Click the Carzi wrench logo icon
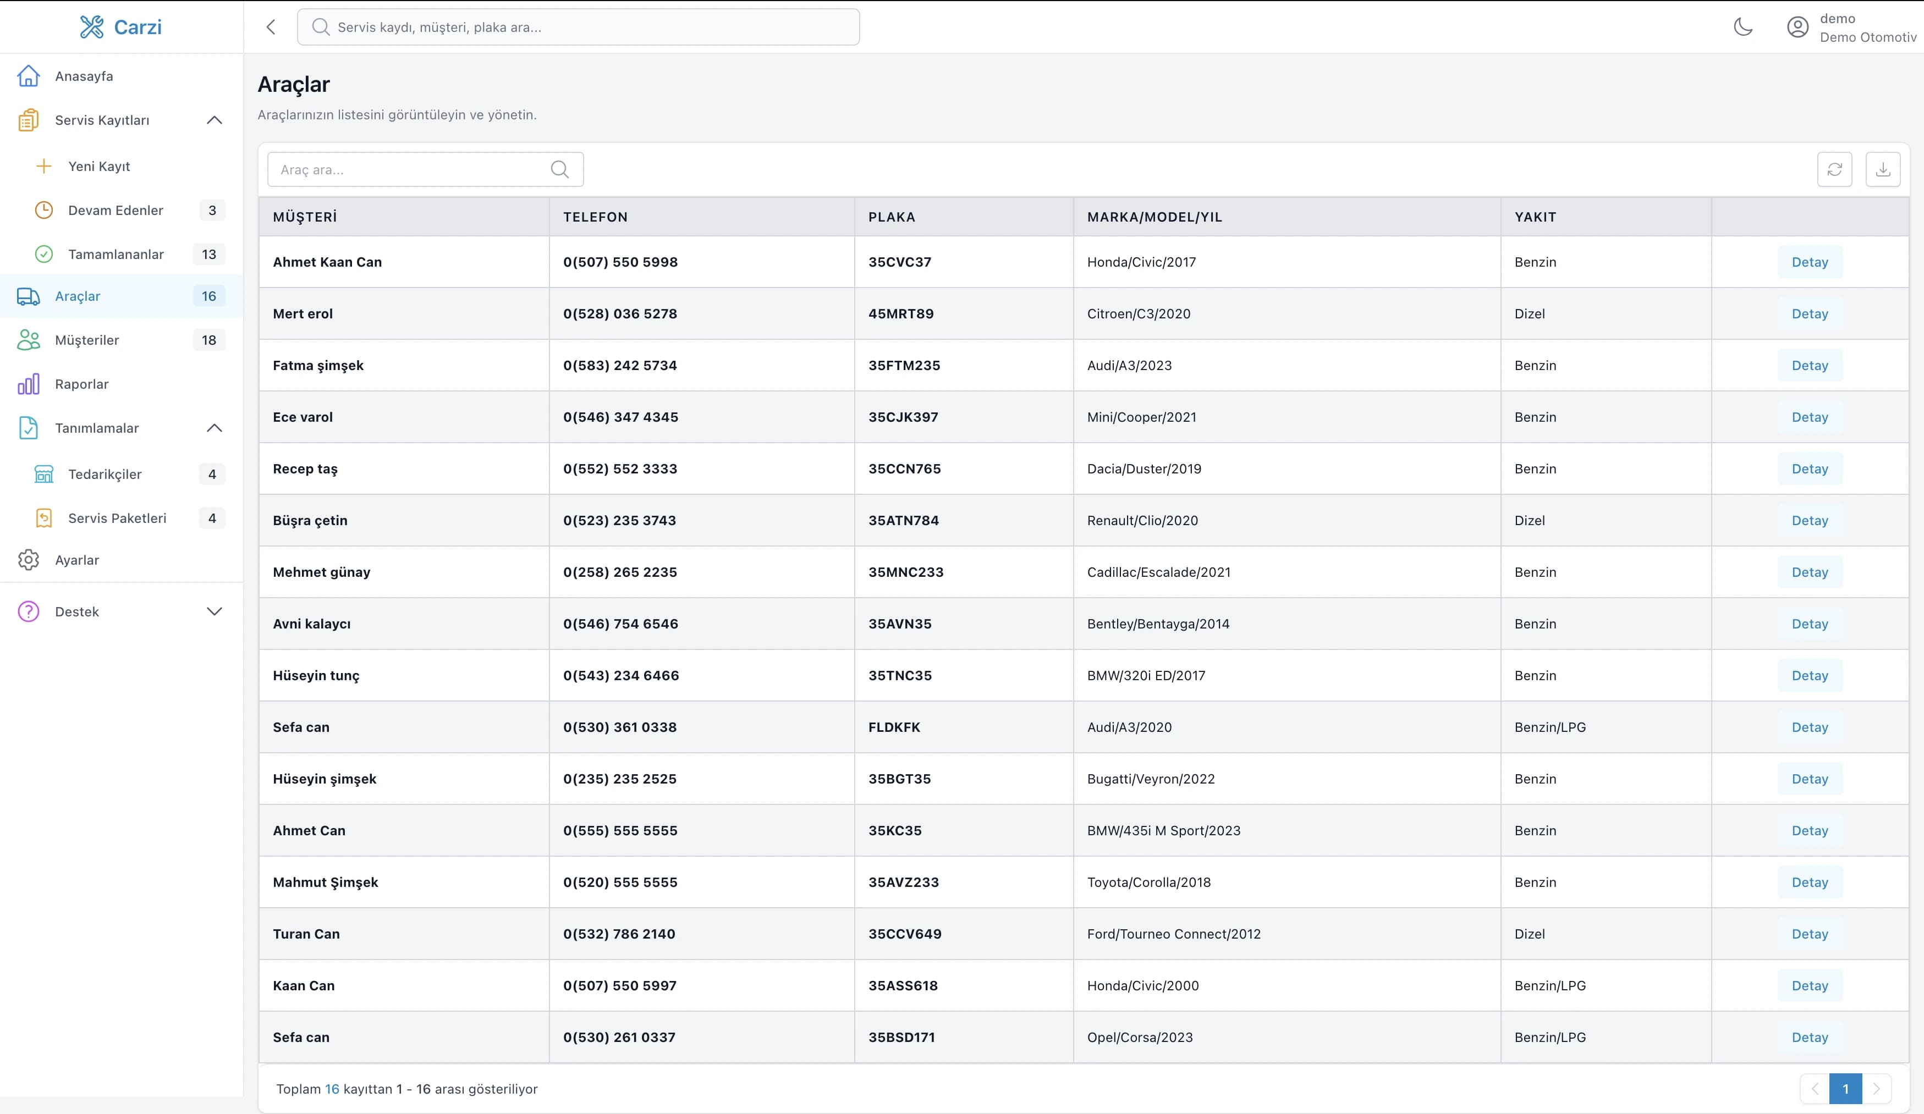This screenshot has width=1924, height=1114. click(x=92, y=27)
